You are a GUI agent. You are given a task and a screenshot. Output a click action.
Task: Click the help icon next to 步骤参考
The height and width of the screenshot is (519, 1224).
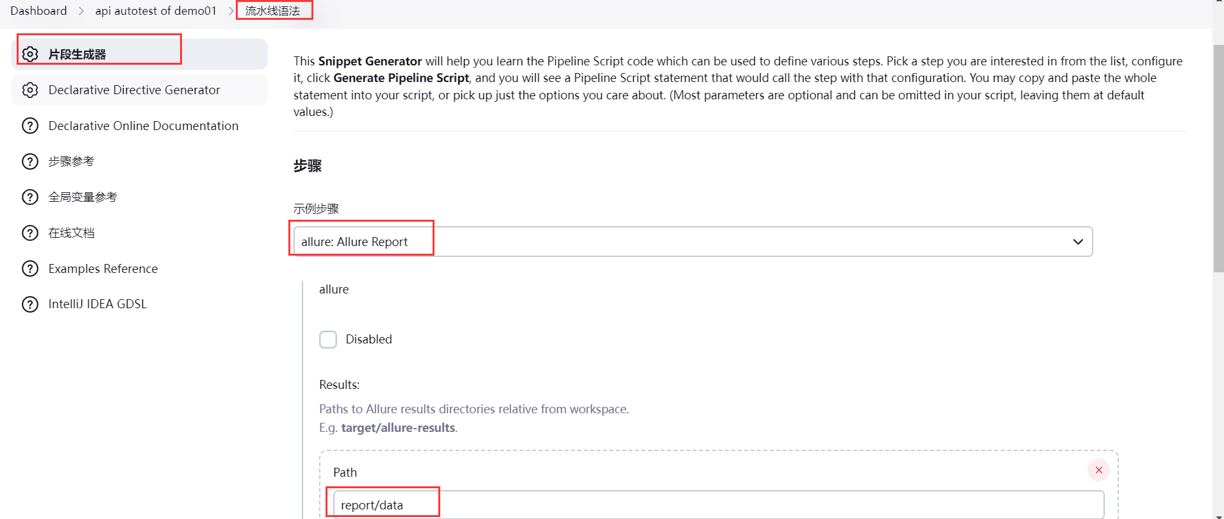30,161
